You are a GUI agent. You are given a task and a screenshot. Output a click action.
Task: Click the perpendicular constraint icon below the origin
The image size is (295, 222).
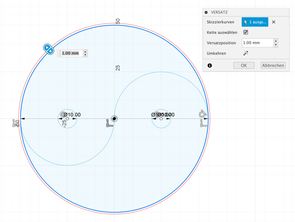(x=109, y=124)
